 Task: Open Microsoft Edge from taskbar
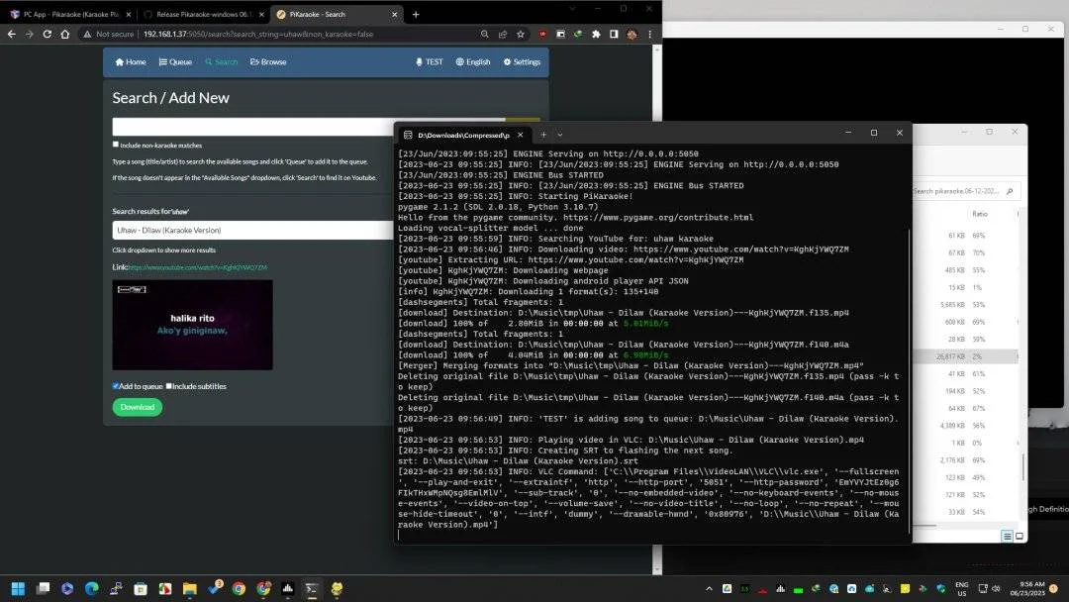pyautogui.click(x=91, y=588)
